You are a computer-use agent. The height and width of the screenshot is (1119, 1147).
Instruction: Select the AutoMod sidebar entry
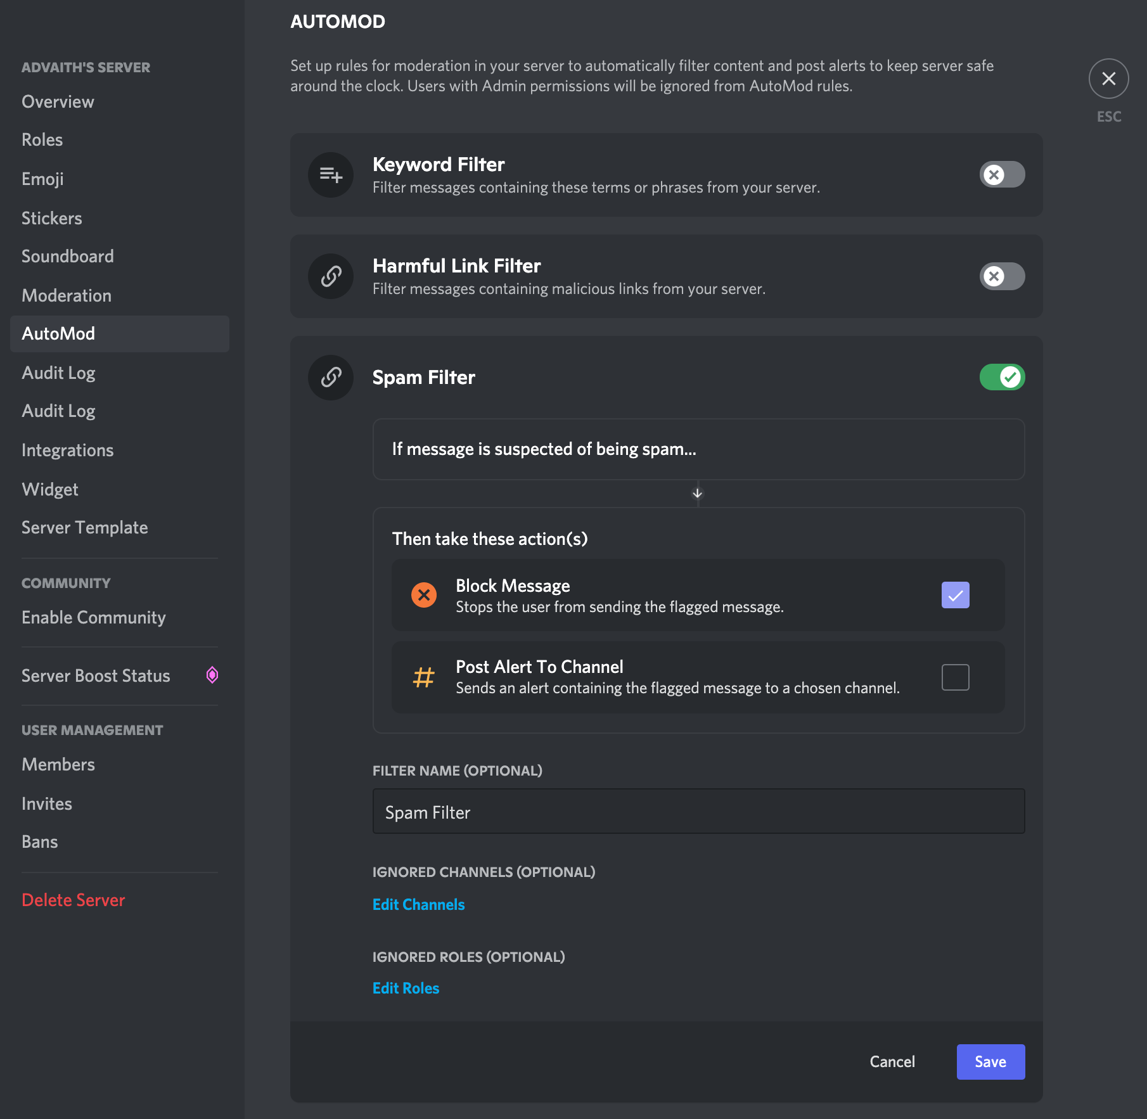(59, 334)
